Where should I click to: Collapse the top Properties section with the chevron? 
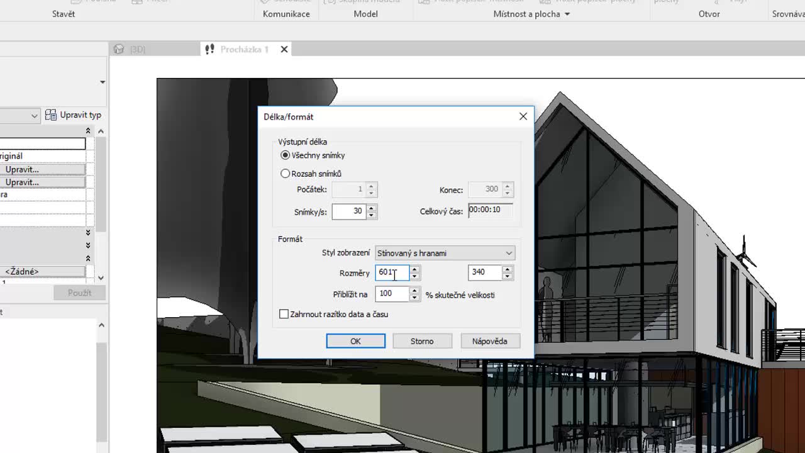(88, 131)
